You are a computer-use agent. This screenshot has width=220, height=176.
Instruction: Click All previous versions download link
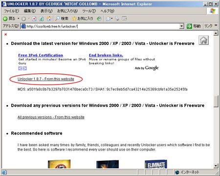tap(51, 117)
